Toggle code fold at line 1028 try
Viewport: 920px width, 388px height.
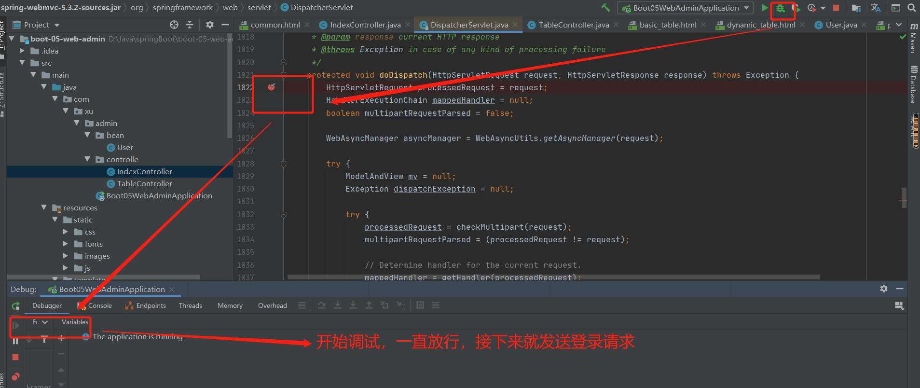coord(284,164)
